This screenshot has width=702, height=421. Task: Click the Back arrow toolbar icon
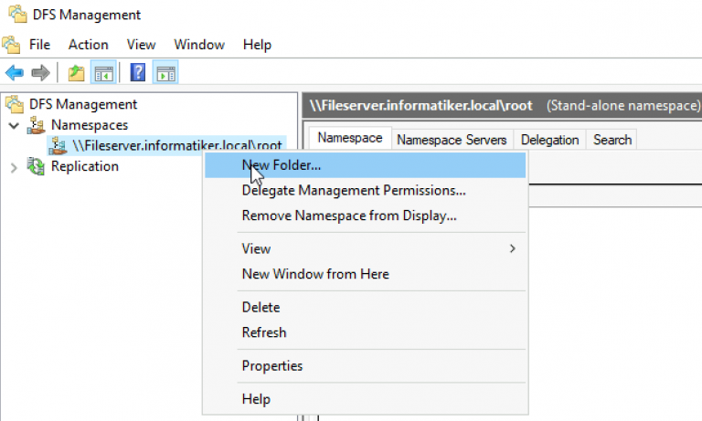coord(14,73)
